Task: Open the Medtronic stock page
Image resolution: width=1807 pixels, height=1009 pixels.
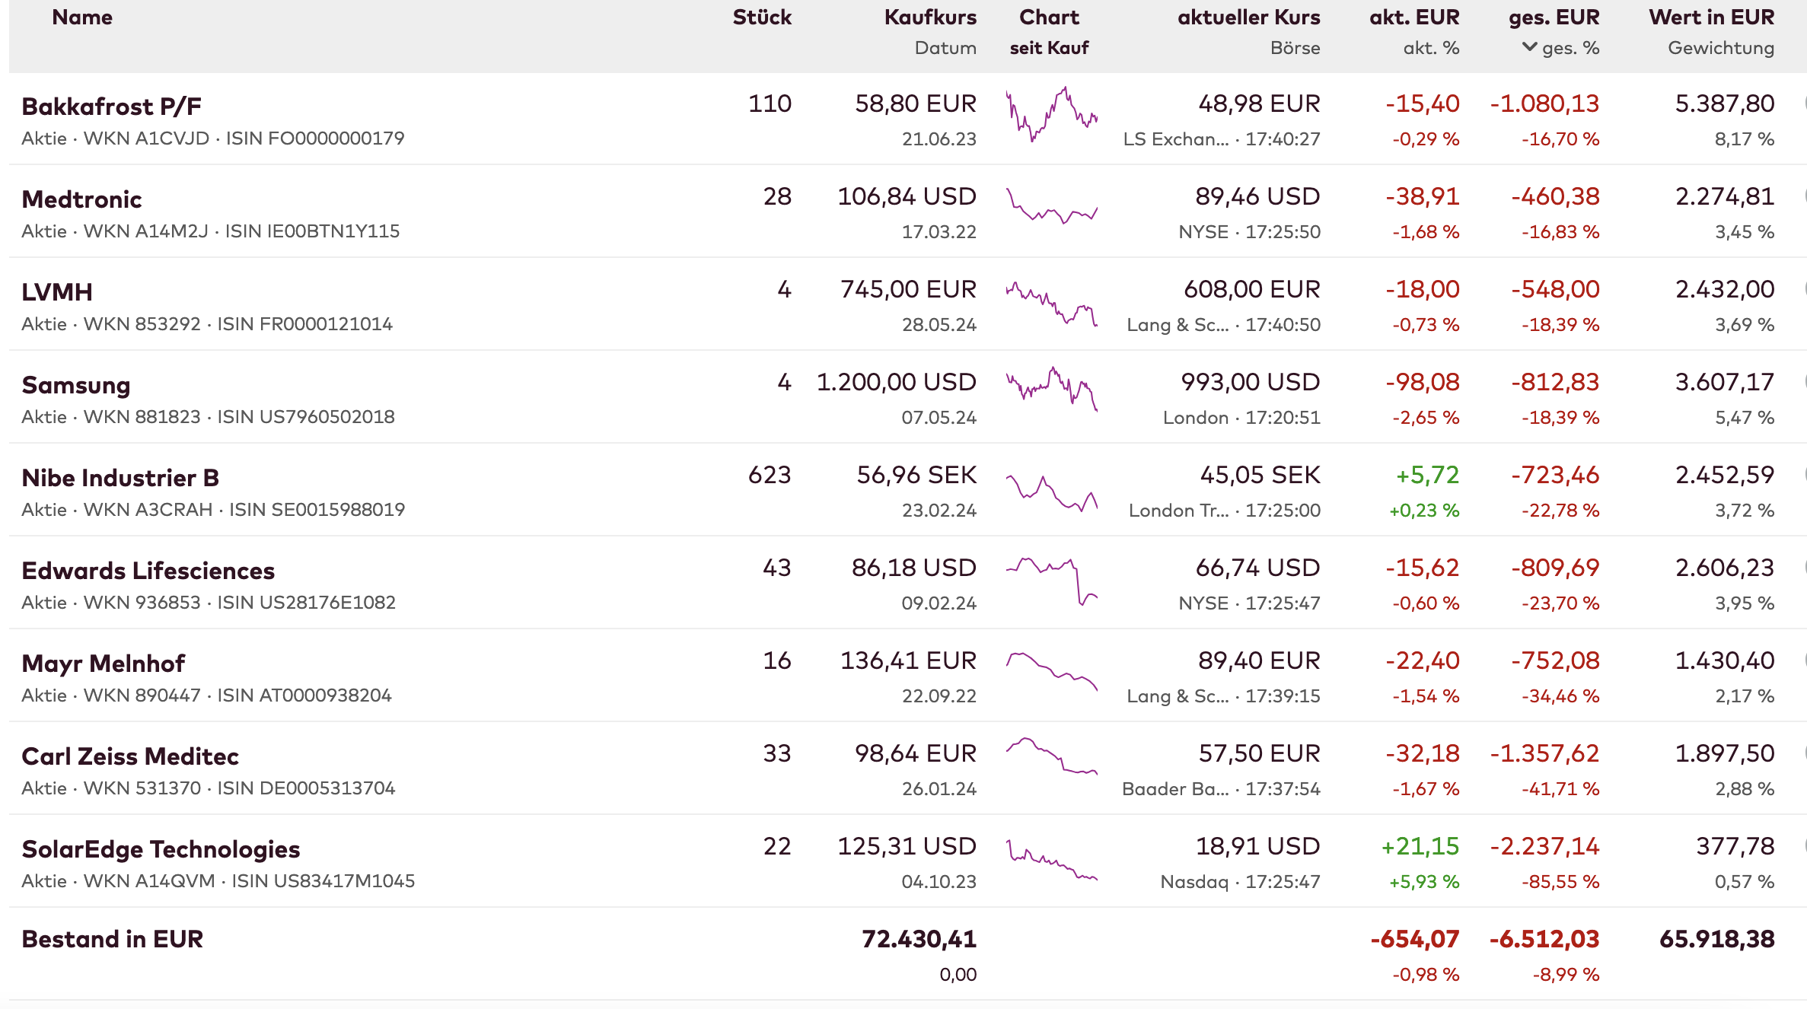Action: (81, 199)
